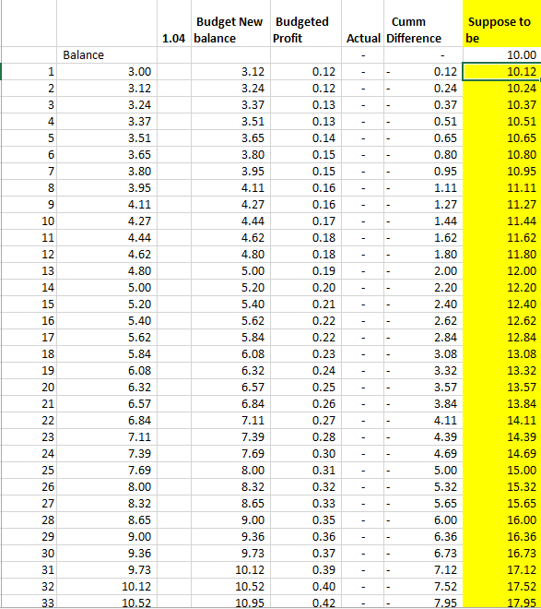Screen dimensions: 541x609
Task: Click Cumm Difference 6.36 in row 29
Action: pyautogui.click(x=423, y=537)
